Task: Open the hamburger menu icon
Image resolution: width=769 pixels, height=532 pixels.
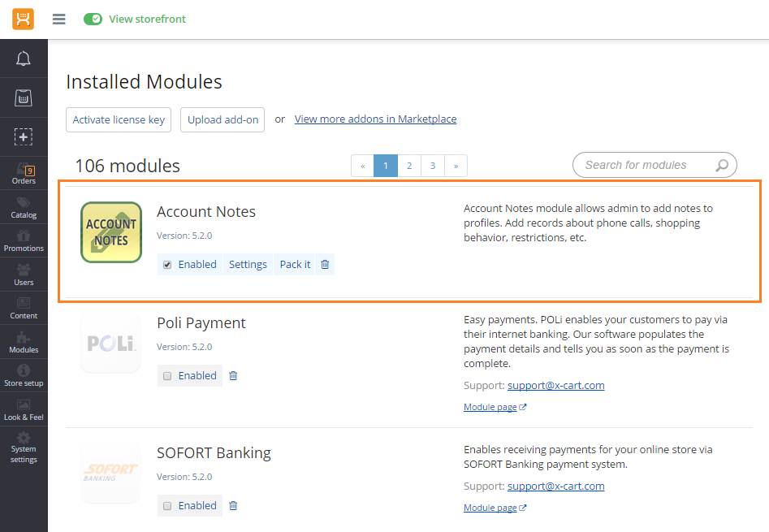Action: [x=58, y=19]
